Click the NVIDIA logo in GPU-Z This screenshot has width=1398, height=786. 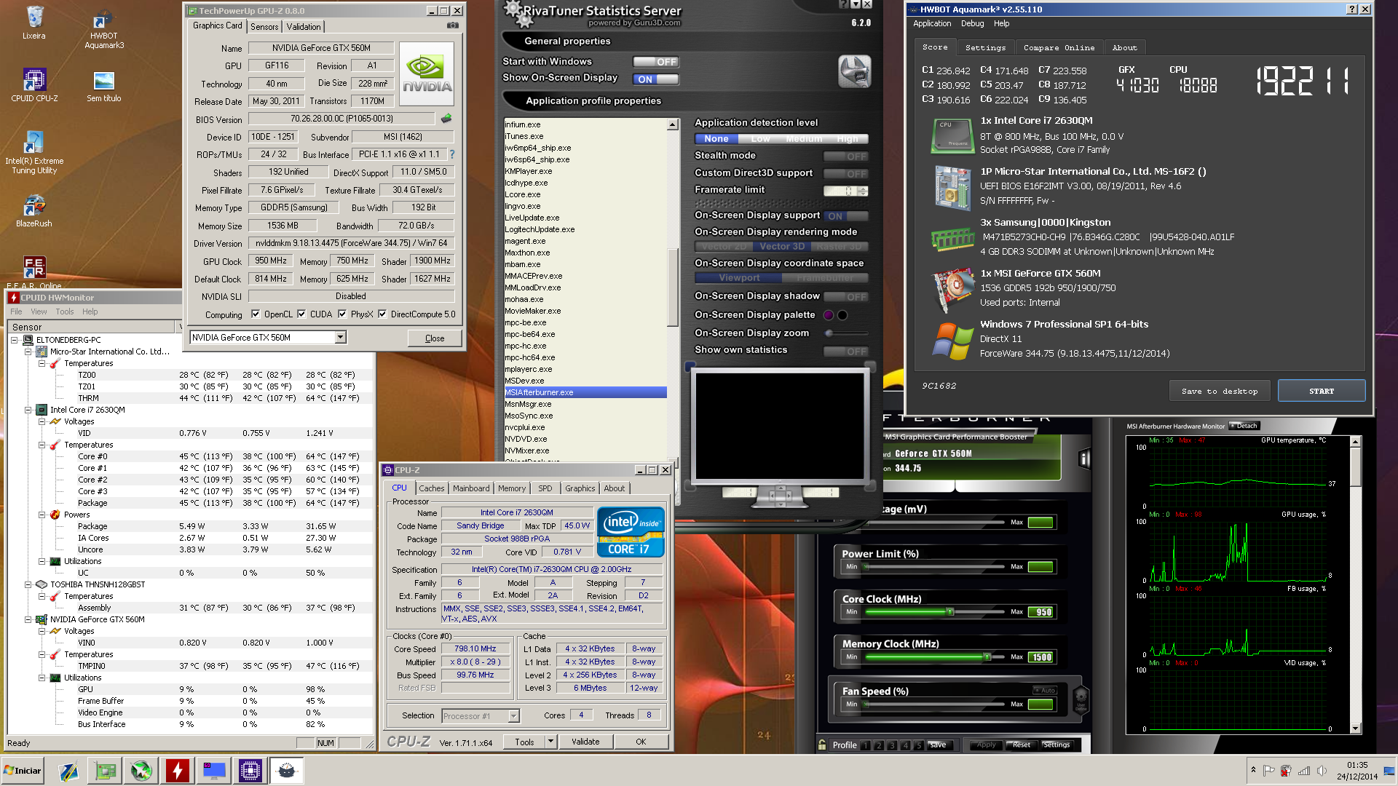(427, 74)
